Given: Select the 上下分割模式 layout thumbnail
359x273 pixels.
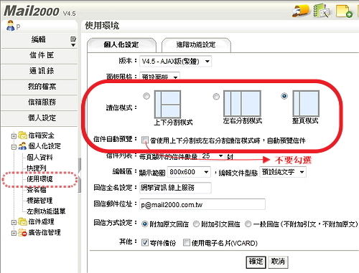Looking at the screenshot, I should tap(167, 104).
